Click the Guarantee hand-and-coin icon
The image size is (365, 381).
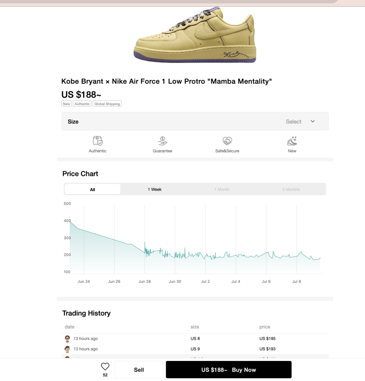162,141
